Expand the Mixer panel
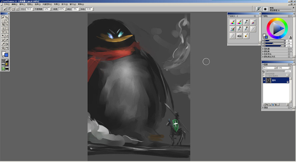296x162 pixels. point(263,49)
